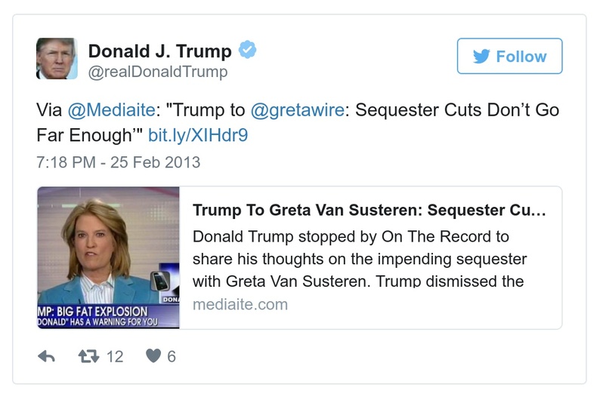Image resolution: width=603 pixels, height=400 pixels.
Task: Click the card headline Trump To Greta Van Susteren
Action: point(368,210)
